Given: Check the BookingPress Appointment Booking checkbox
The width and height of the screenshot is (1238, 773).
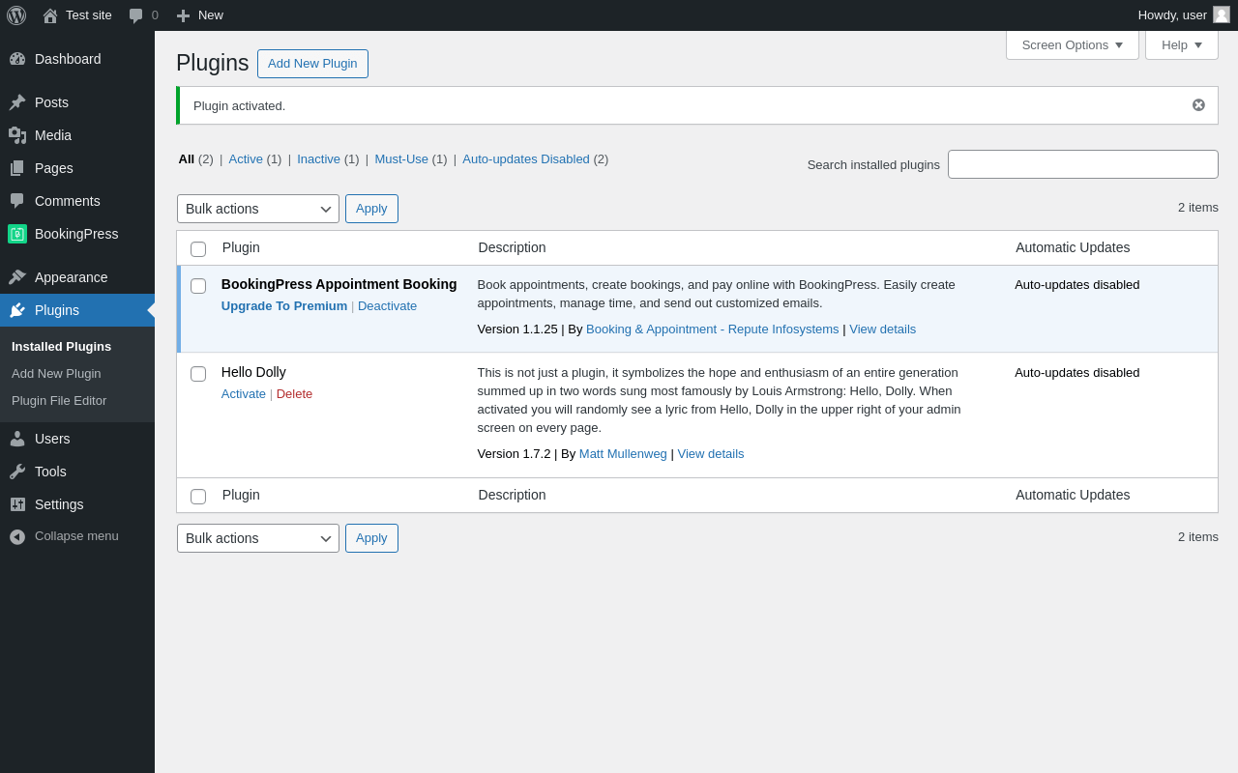Looking at the screenshot, I should pyautogui.click(x=198, y=286).
